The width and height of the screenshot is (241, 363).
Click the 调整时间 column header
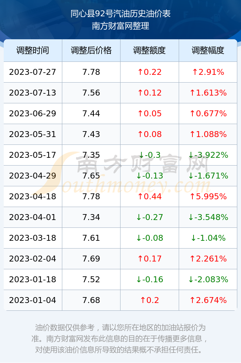pos(33,50)
